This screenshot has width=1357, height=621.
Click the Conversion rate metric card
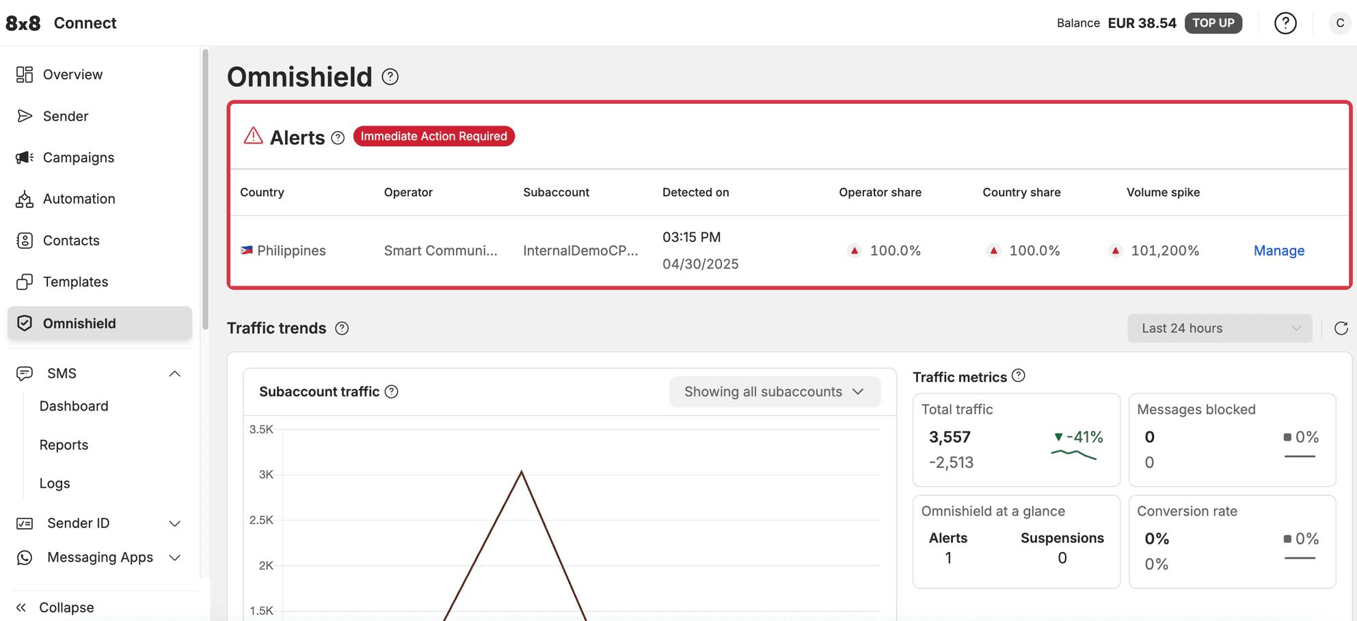pos(1233,542)
